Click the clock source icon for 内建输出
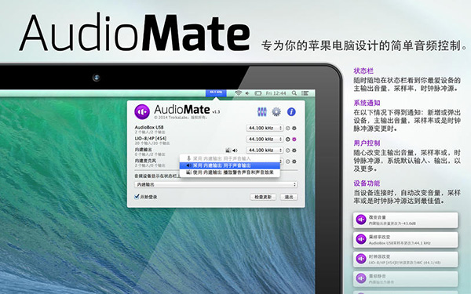471x294 pixels. [x=288, y=151]
